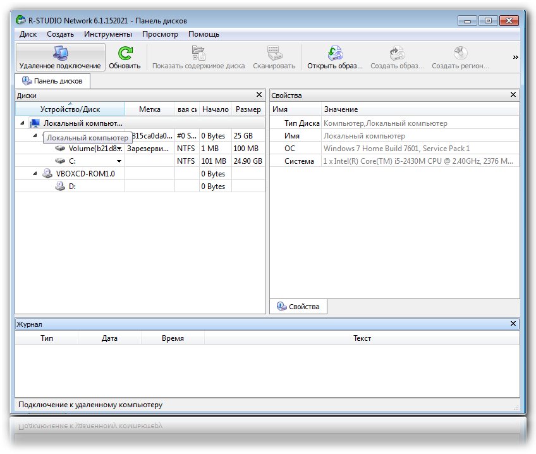Sort by the Размер column header
Screen dimensions: 536x454
pos(248,109)
